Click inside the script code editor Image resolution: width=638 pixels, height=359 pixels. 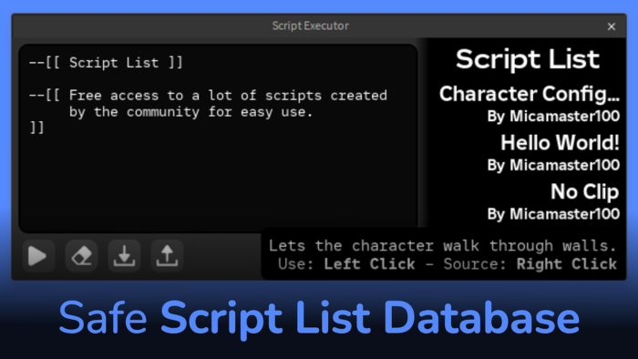coord(218,138)
